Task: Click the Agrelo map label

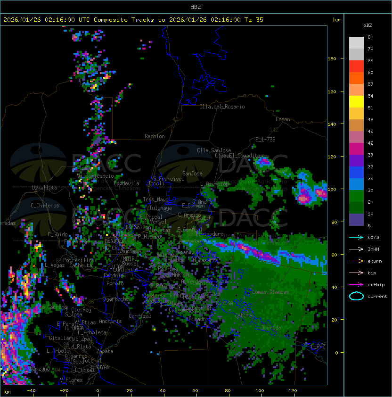Action: tap(115, 283)
